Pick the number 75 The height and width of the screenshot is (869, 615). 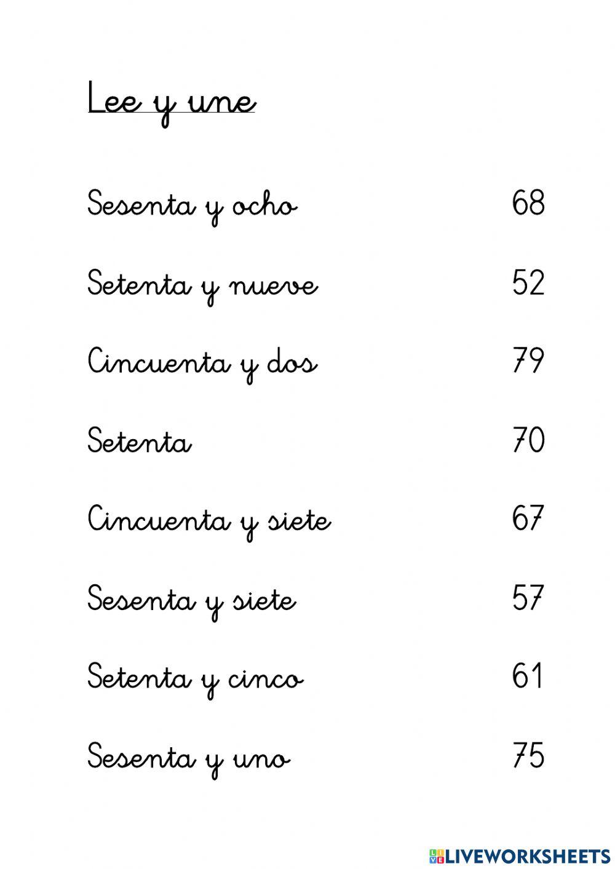pyautogui.click(x=528, y=755)
